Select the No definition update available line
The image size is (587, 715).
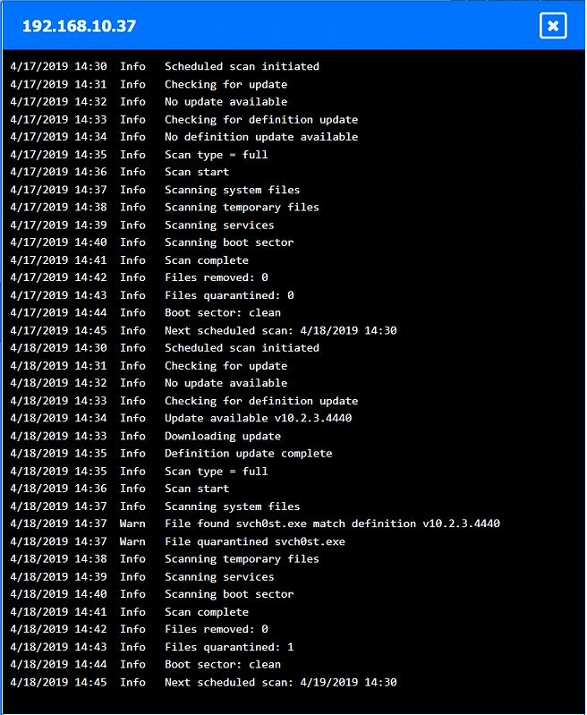tap(183, 137)
